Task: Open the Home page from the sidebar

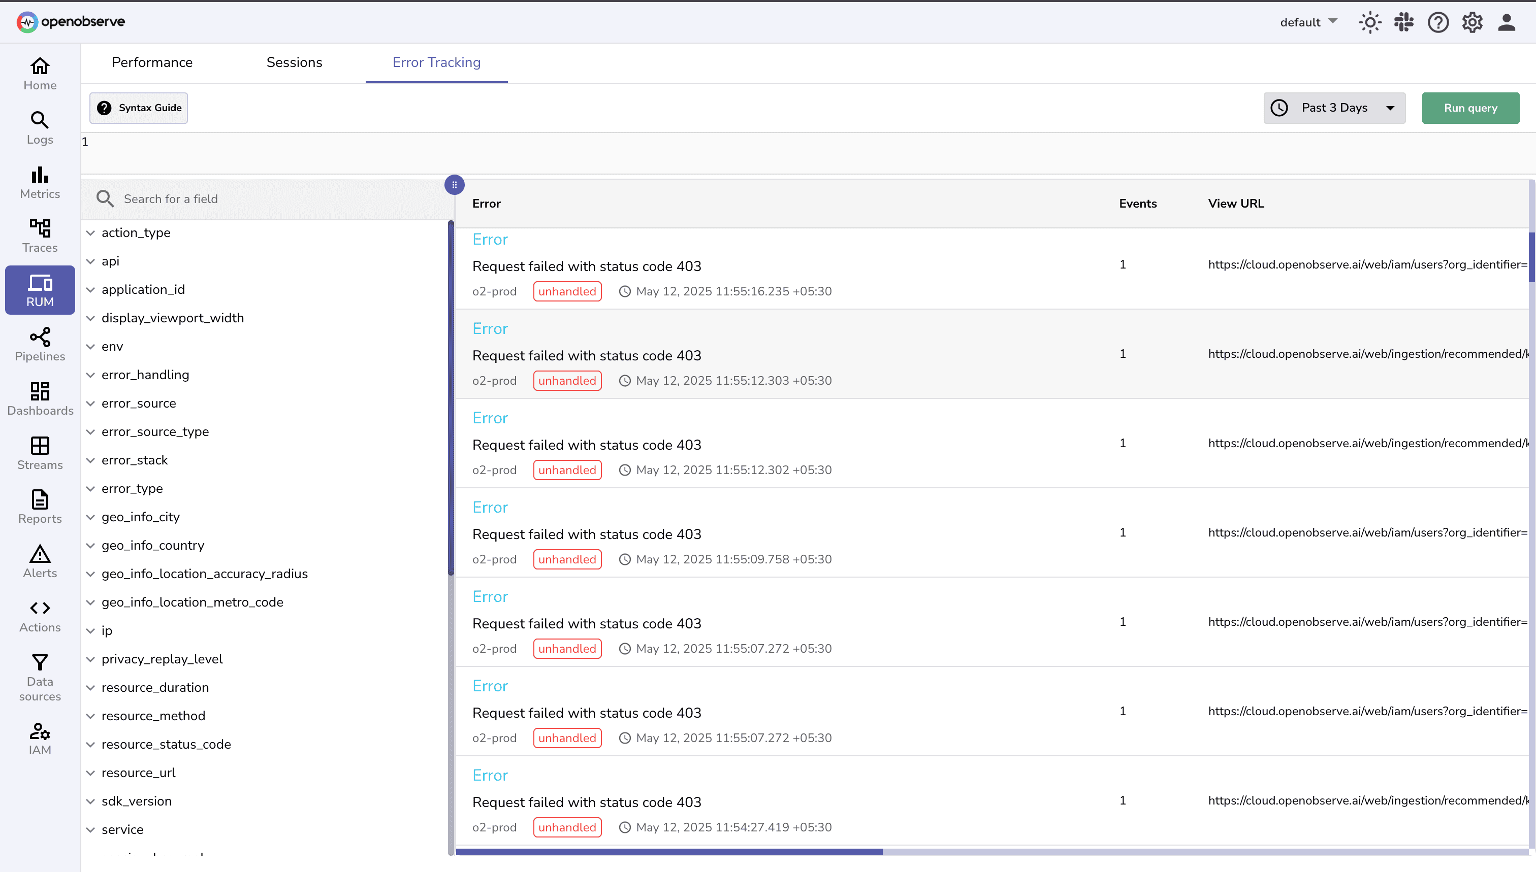Action: click(39, 73)
